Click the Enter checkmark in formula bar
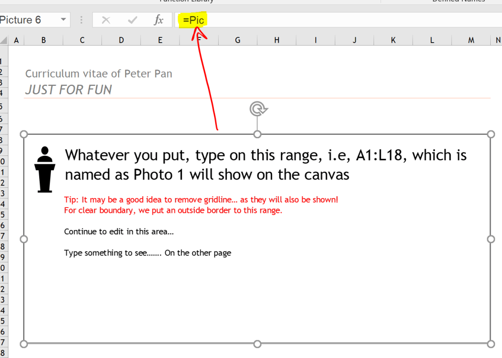The width and height of the screenshot is (502, 358). click(x=132, y=20)
